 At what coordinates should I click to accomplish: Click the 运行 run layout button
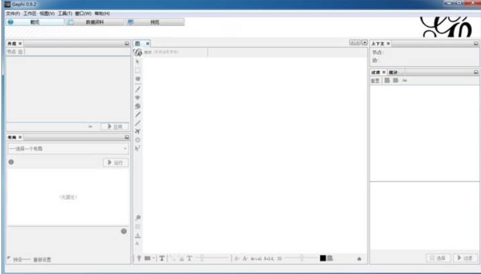pos(115,162)
